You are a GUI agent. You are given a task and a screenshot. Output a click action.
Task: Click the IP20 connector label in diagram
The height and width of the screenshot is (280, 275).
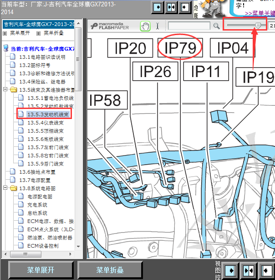click(130, 48)
